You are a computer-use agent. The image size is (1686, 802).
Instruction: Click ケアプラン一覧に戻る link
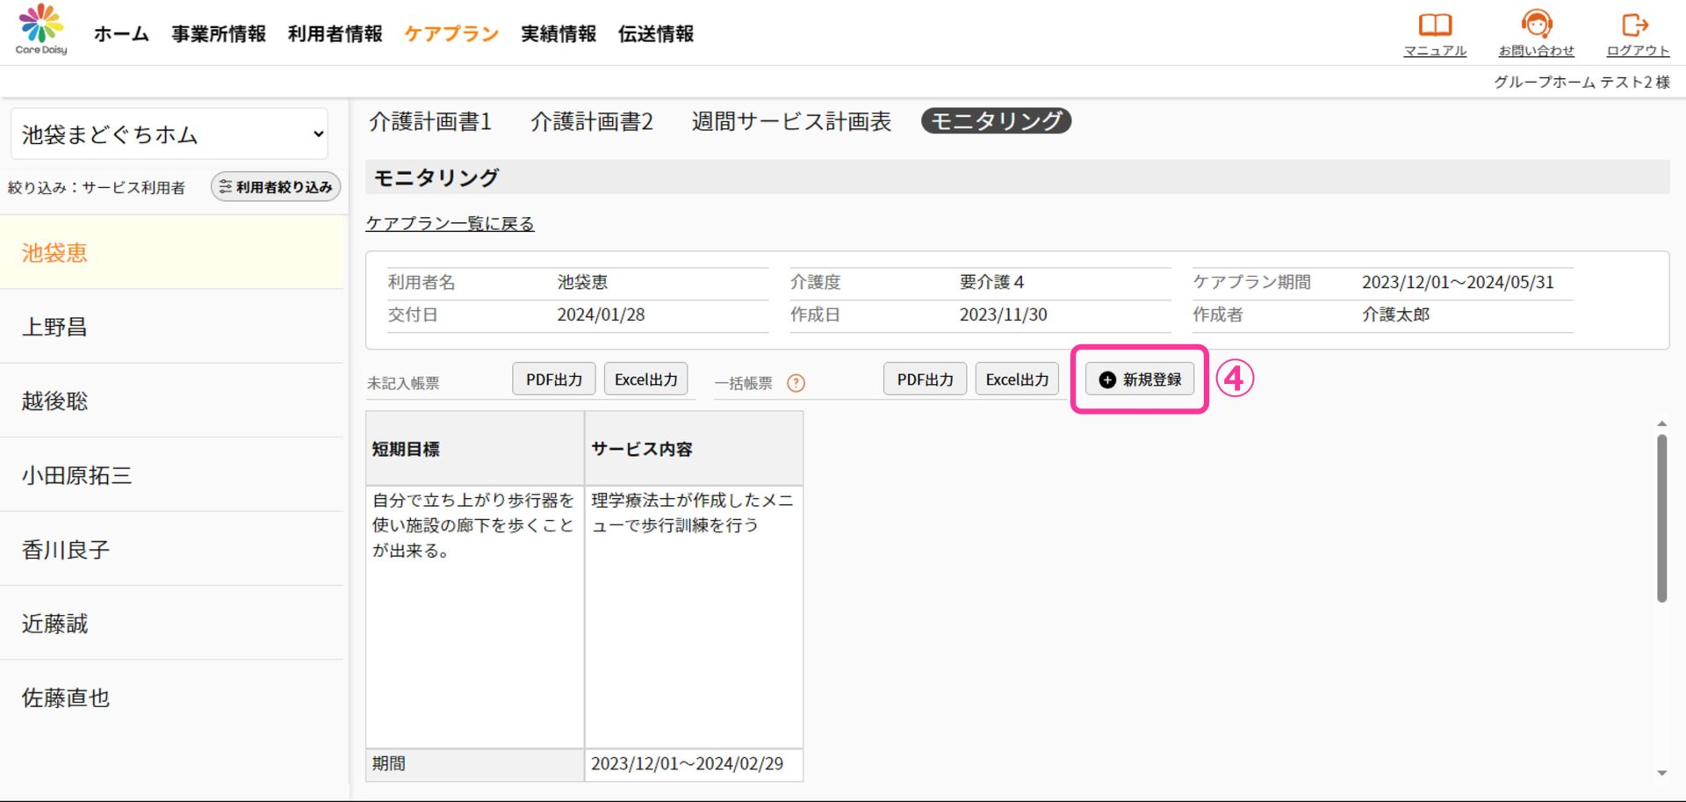point(450,224)
